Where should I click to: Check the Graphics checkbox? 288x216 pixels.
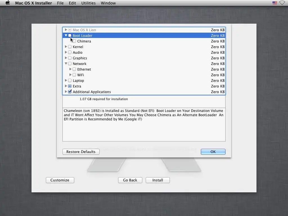(x=70, y=58)
